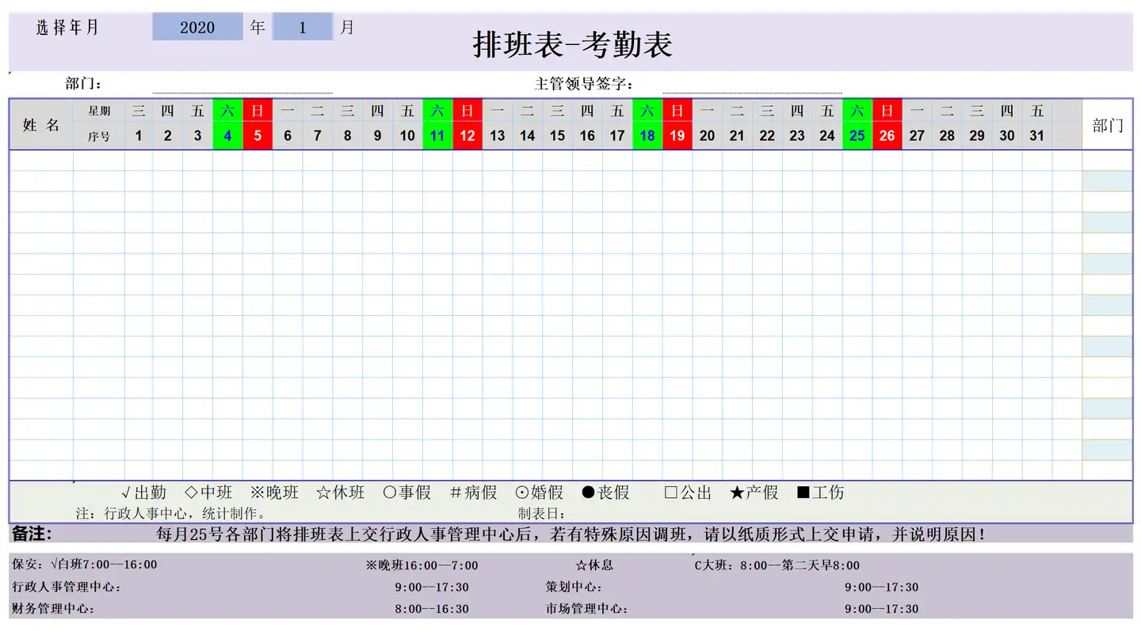Screen dimensions: 1141x631
Task: Select day number 27 cell
Action: pos(917,136)
